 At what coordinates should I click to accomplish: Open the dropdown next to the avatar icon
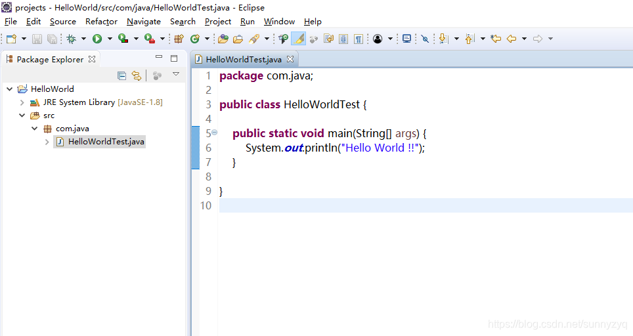coord(390,39)
